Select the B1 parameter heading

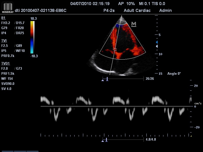click(4, 18)
